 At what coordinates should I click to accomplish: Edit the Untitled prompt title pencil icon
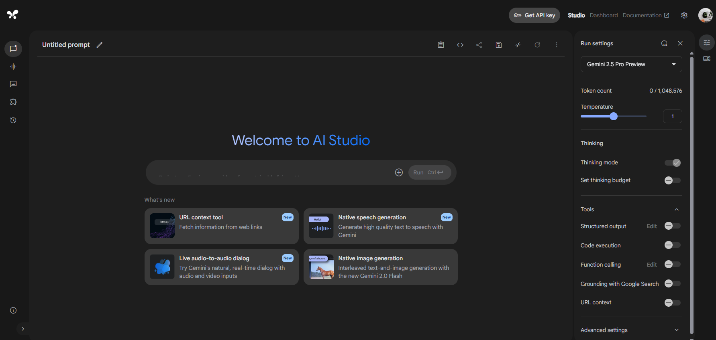coord(100,45)
